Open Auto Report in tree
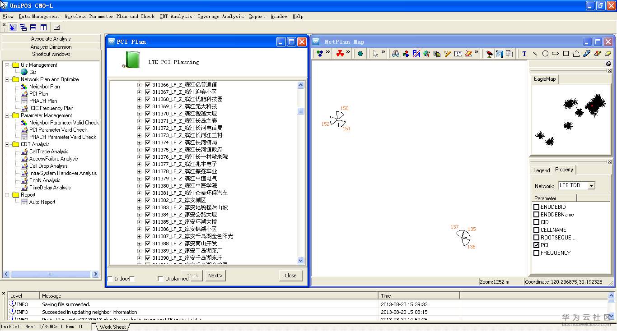 pos(42,202)
